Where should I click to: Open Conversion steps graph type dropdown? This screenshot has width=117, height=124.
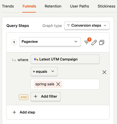(87, 25)
